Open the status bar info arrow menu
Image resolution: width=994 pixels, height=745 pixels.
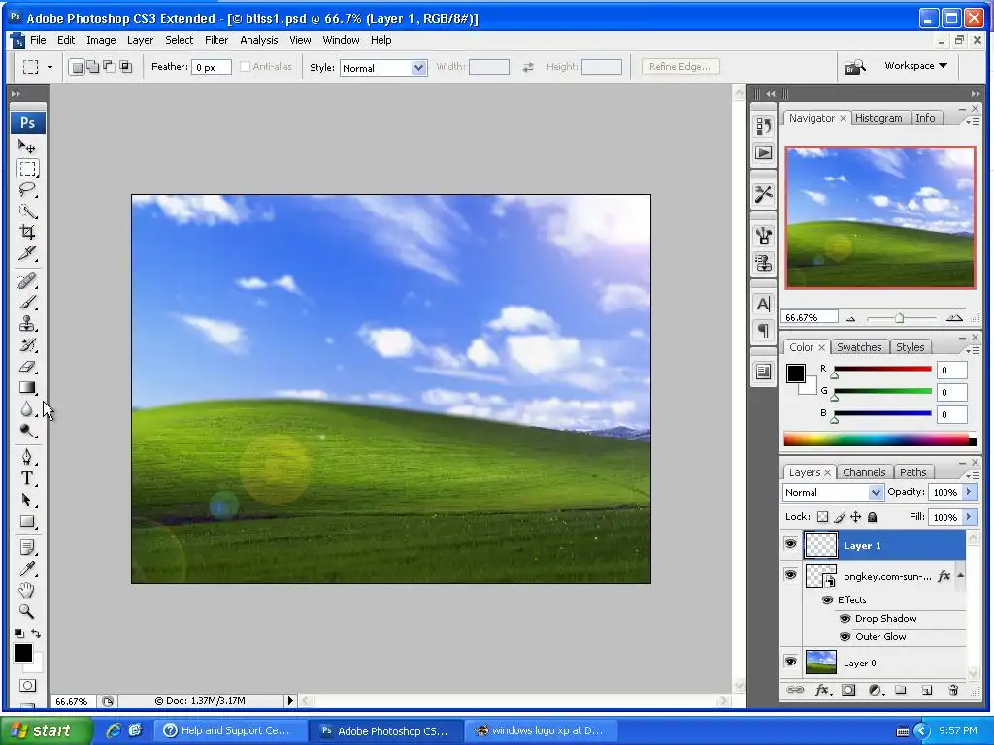(289, 700)
